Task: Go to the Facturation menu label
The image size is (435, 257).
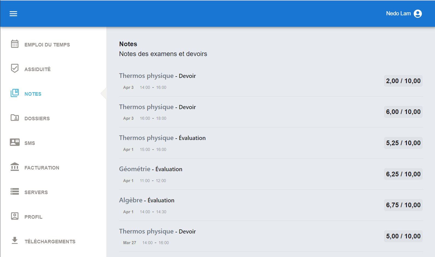Action: click(x=42, y=168)
